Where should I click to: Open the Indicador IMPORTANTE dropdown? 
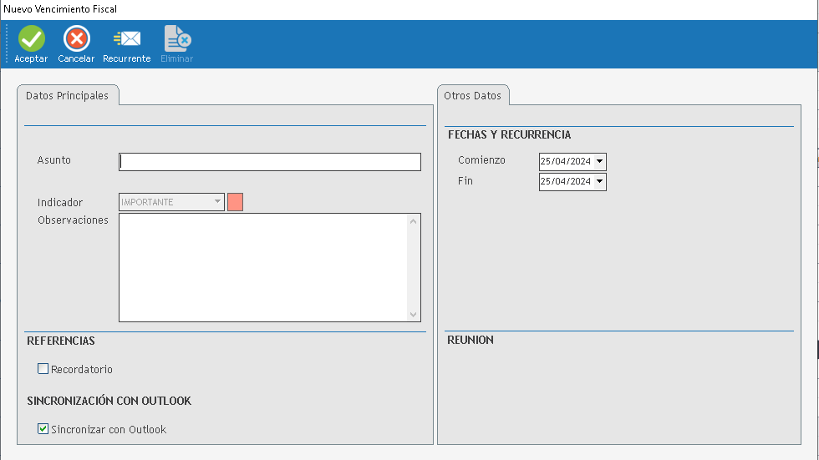[x=217, y=202]
